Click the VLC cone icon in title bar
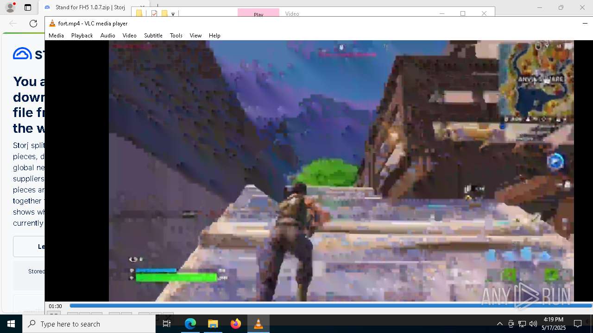The height and width of the screenshot is (333, 593). click(52, 24)
